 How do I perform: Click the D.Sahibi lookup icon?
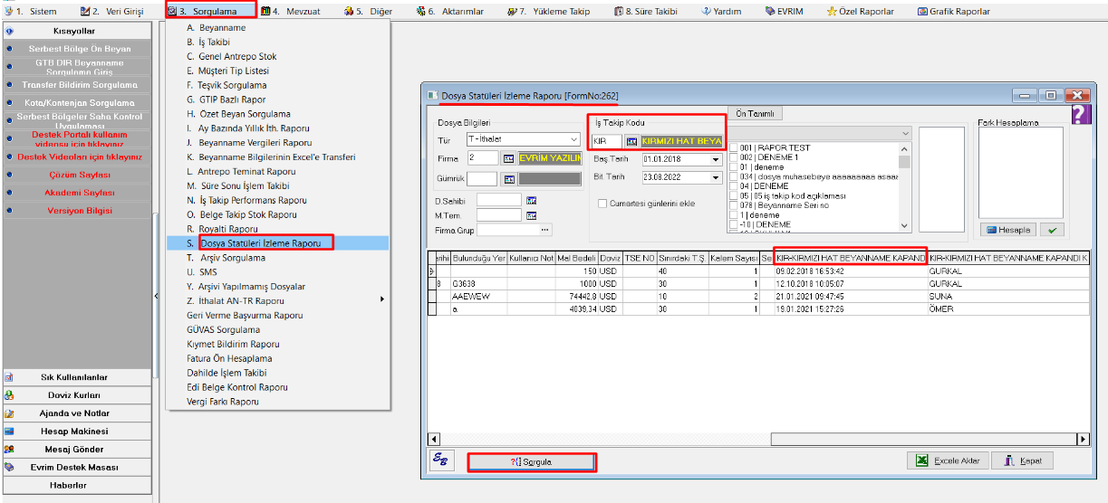click(x=532, y=200)
